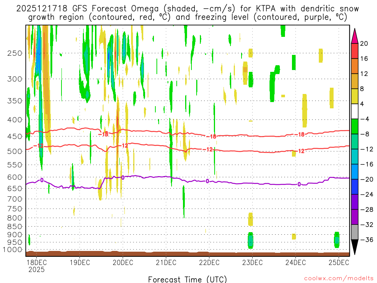Click the 250 pressure level label
The image size is (377, 283).
[15, 53]
